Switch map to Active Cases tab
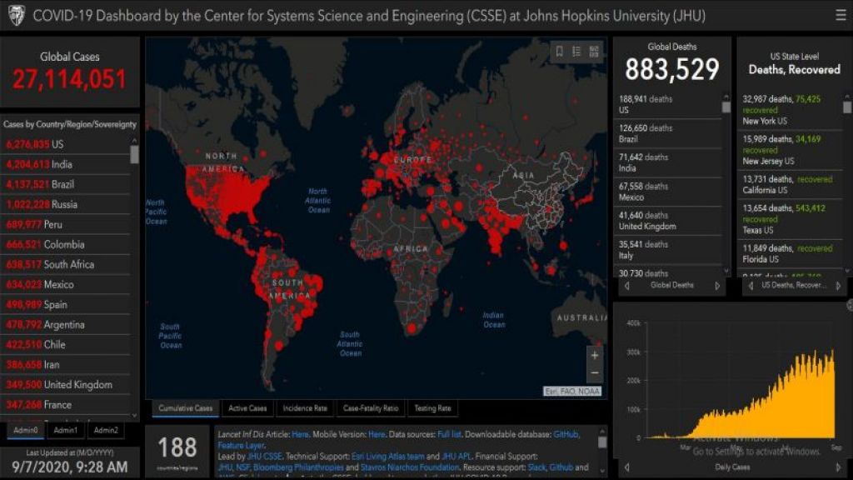The height and width of the screenshot is (480, 853). tap(247, 408)
